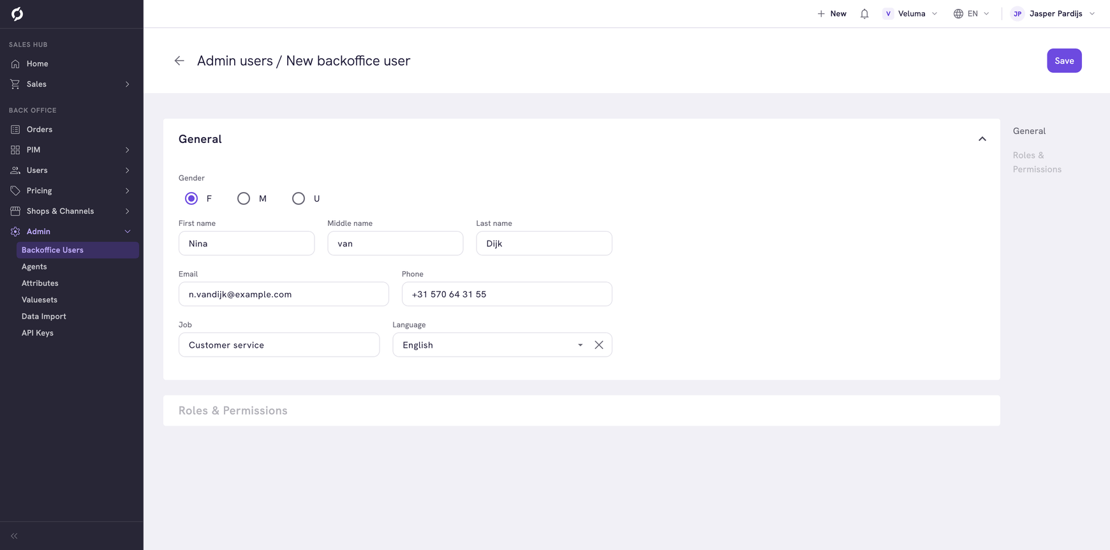The image size is (1110, 550).
Task: Click the Email input field
Action: [284, 294]
